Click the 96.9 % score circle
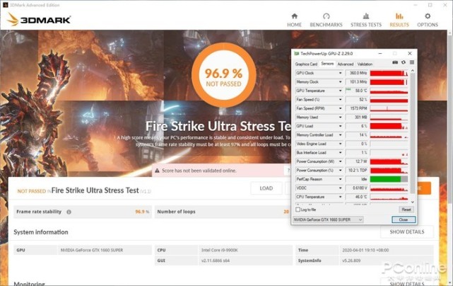This screenshot has height=286, width=453. pyautogui.click(x=223, y=75)
